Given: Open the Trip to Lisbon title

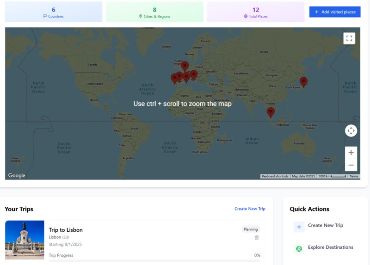Looking at the screenshot, I should (x=66, y=230).
